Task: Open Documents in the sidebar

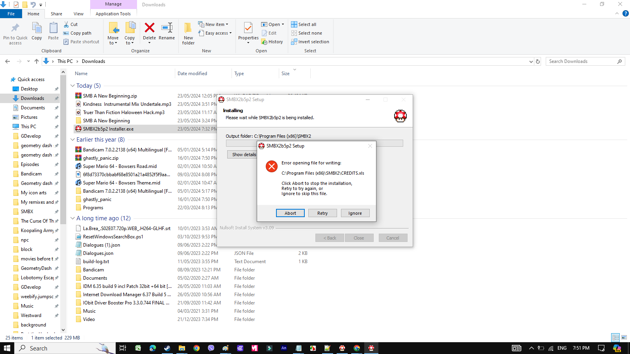Action: pos(33,108)
